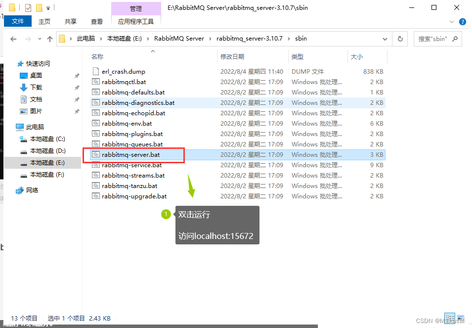
Task: Click the rabbitmq-queues.bat file icon
Action: [x=96, y=144]
